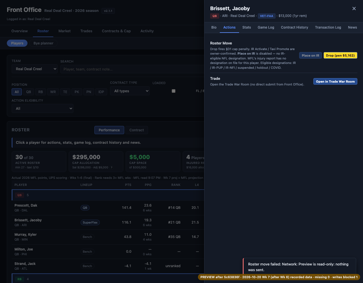Viewport: 363px width, 283px height.
Task: Click the Milton, Joe roster row
Action: (108, 252)
